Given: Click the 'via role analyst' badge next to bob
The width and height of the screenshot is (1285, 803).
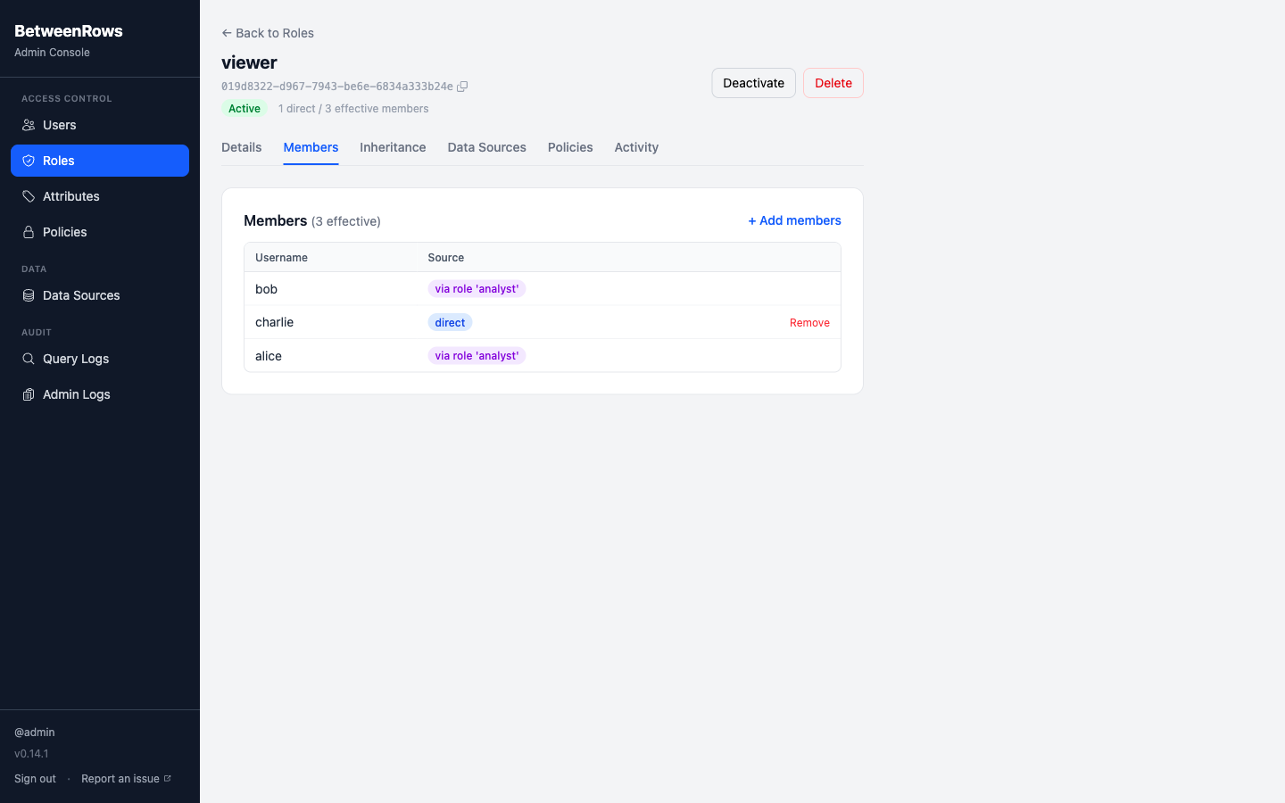Looking at the screenshot, I should tap(477, 288).
